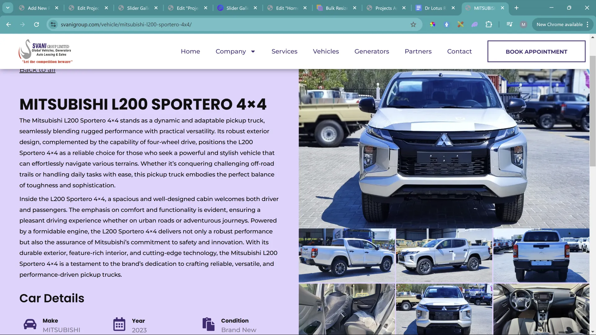This screenshot has height=335, width=596.
Task: Switch to the Dr Lotus tab
Action: coord(435,8)
